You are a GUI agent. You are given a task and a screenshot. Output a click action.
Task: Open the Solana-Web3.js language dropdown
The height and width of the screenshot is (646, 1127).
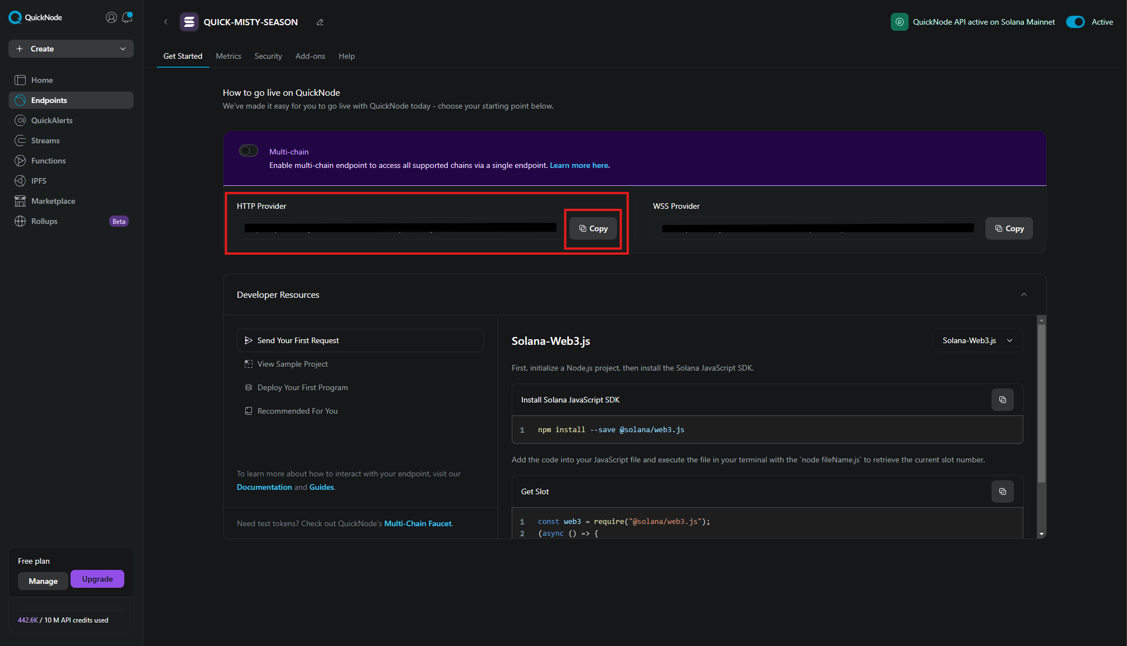pyautogui.click(x=978, y=340)
